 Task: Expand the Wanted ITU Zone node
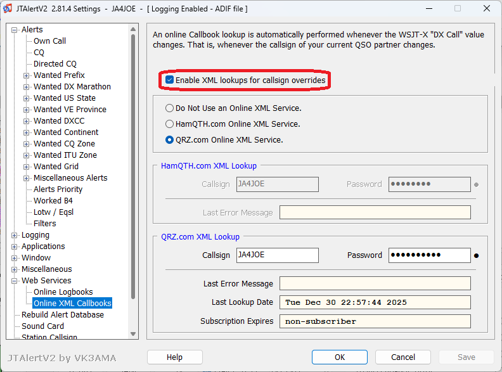[x=26, y=155]
